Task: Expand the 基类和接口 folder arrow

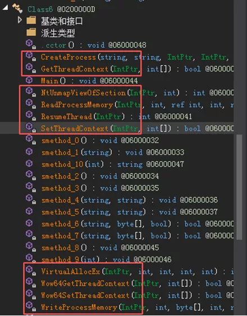Action: 20,20
